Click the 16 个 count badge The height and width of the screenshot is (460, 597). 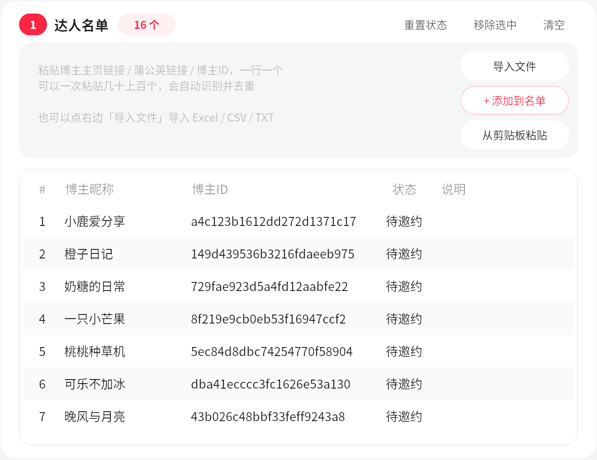147,24
